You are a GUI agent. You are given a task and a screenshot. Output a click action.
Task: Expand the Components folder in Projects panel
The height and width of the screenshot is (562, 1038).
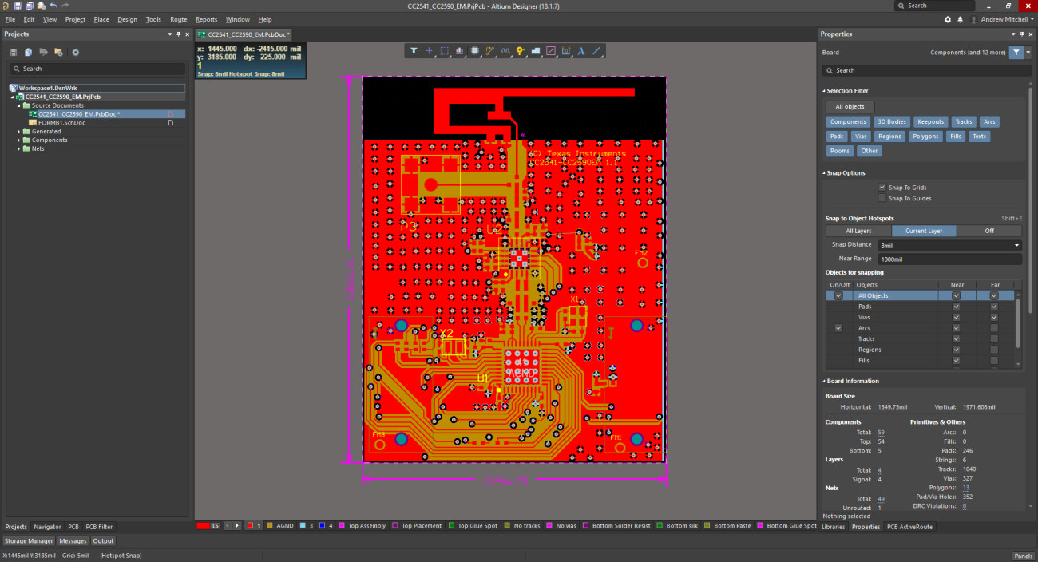pos(20,140)
